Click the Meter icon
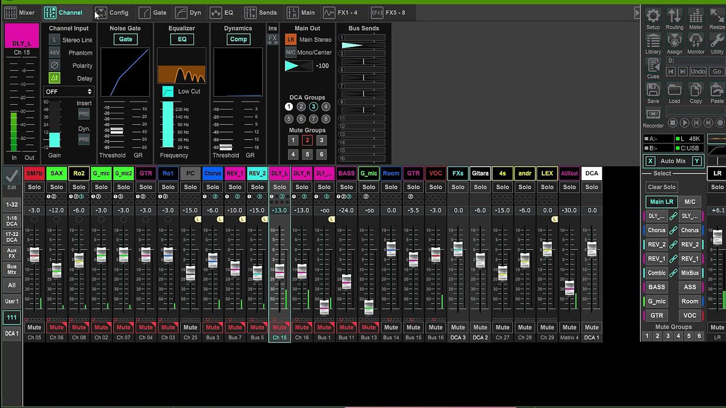The image size is (726, 408). 696,18
